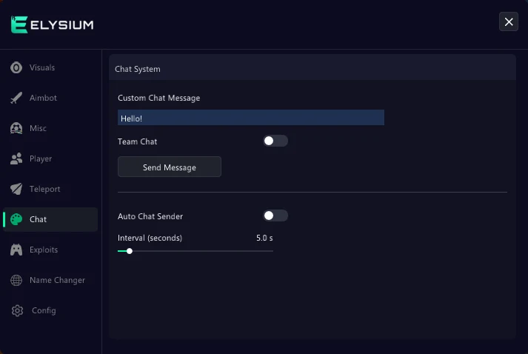Screen dimensions: 528x354
Task: Click the Elysium logo
Action: click(52, 24)
